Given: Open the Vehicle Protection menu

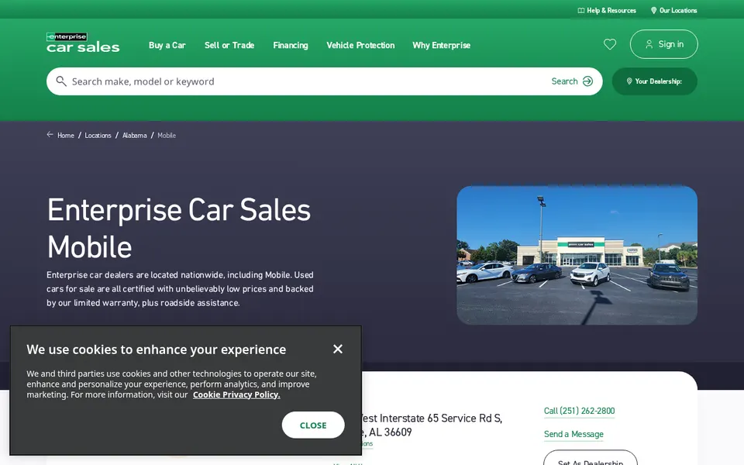Looking at the screenshot, I should point(360,45).
